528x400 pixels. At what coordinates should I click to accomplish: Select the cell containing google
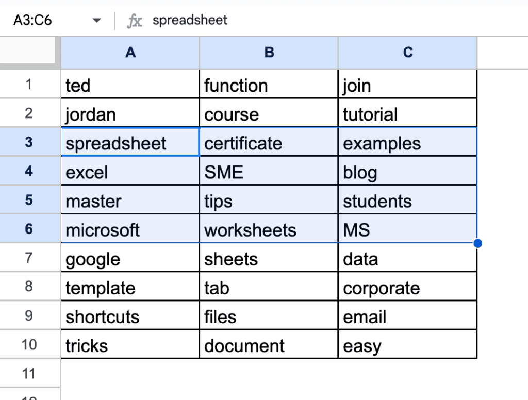[130, 259]
